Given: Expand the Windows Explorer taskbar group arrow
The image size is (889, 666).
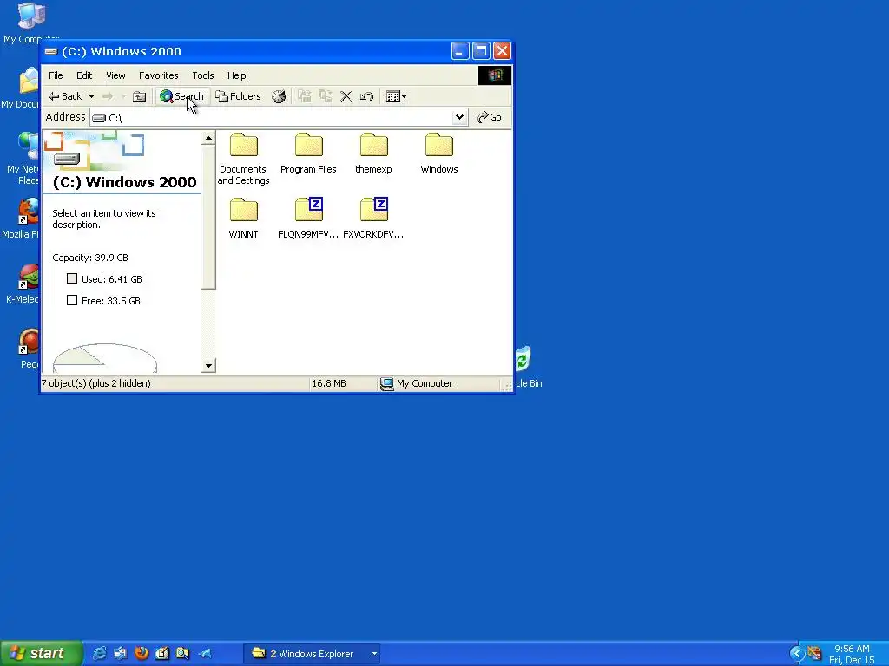Looking at the screenshot, I should pos(374,654).
